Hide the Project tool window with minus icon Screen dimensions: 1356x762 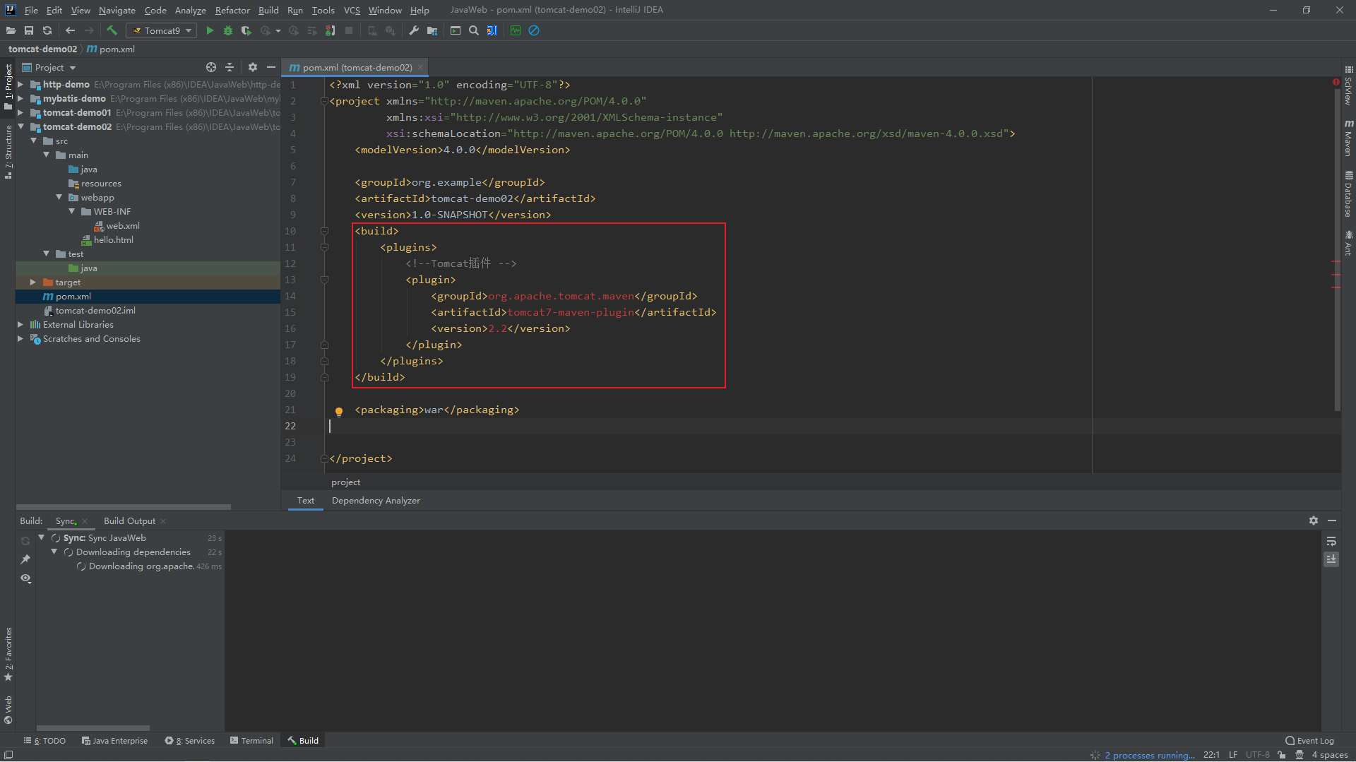point(271,67)
